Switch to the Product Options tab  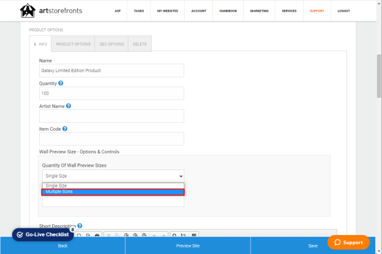pos(73,44)
